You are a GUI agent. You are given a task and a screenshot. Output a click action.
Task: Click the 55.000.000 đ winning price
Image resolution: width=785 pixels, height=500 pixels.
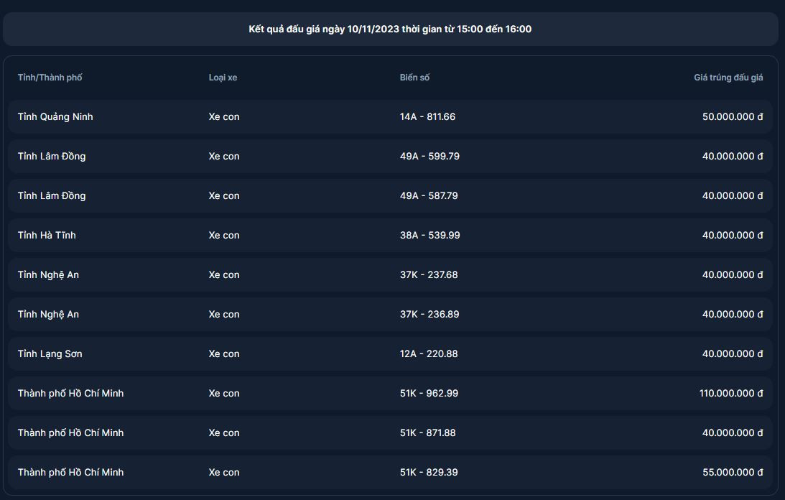tap(733, 472)
